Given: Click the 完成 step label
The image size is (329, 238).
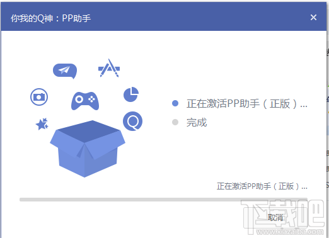Looking at the screenshot, I should [x=197, y=122].
